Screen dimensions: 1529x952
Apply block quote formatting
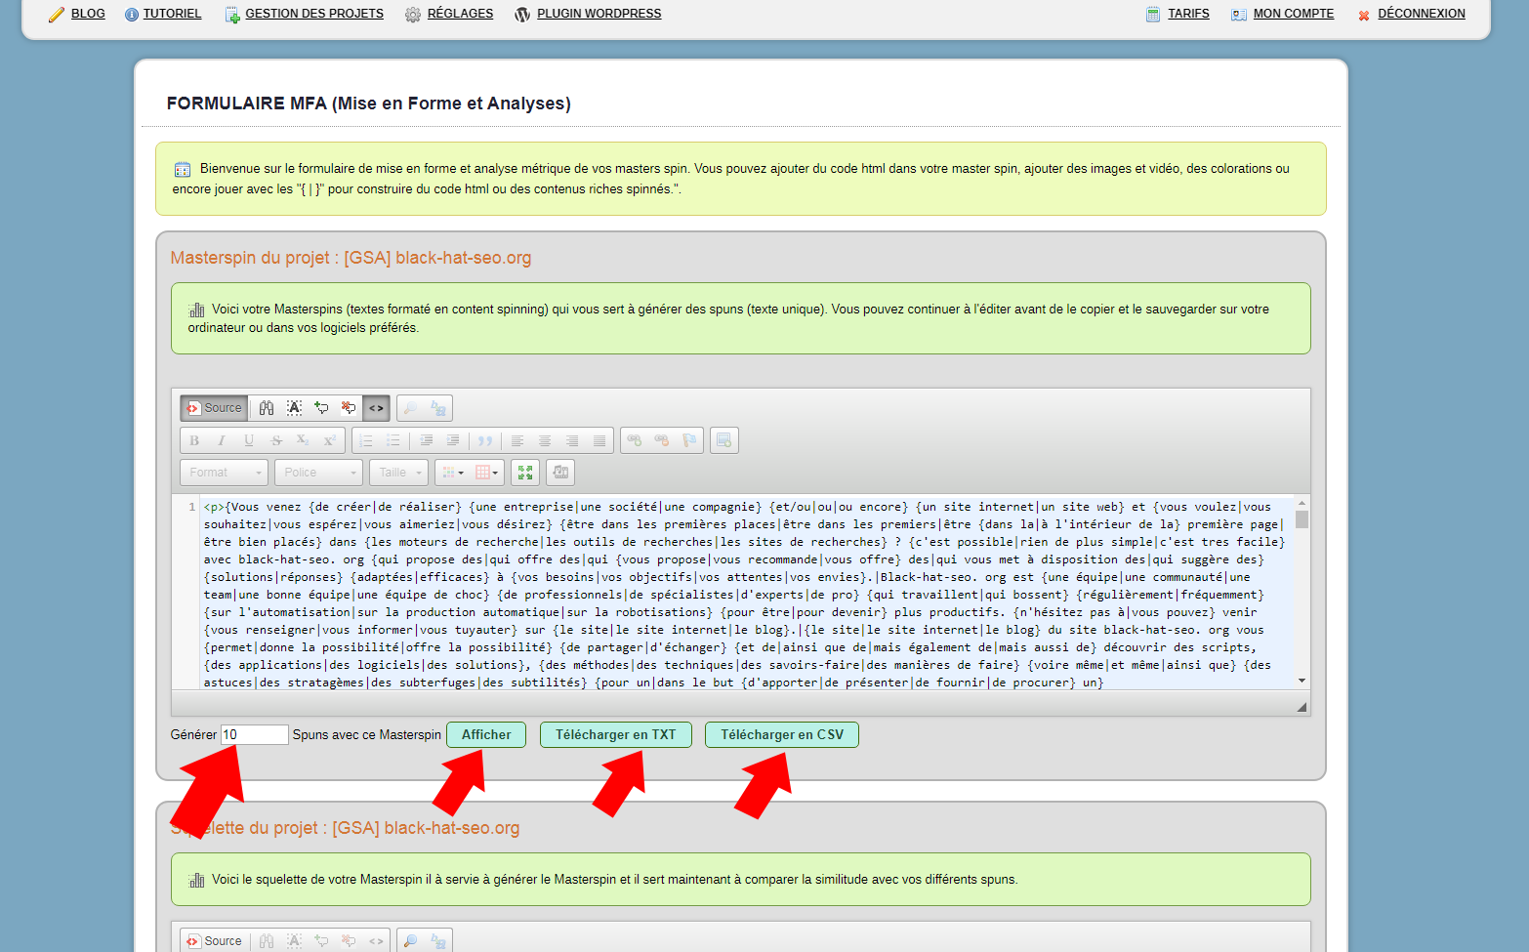tap(485, 440)
